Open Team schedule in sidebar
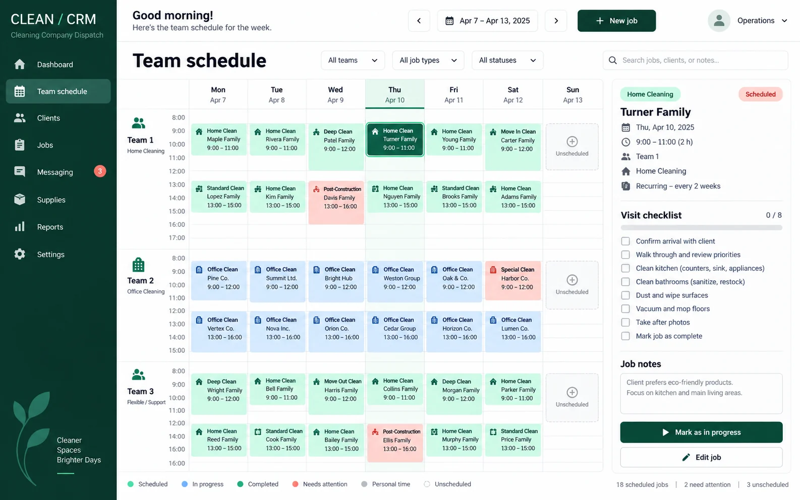Viewport: 800px width, 500px height. point(58,91)
